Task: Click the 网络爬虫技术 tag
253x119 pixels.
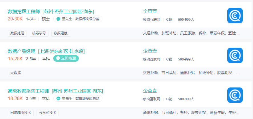Action: click(x=21, y=113)
